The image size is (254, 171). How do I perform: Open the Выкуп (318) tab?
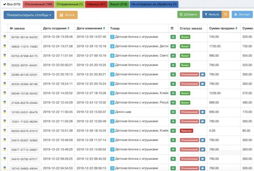pos(118,4)
